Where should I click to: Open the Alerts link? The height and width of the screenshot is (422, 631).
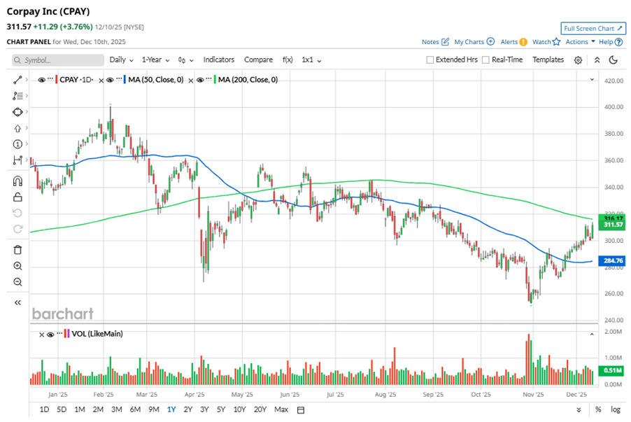click(513, 42)
